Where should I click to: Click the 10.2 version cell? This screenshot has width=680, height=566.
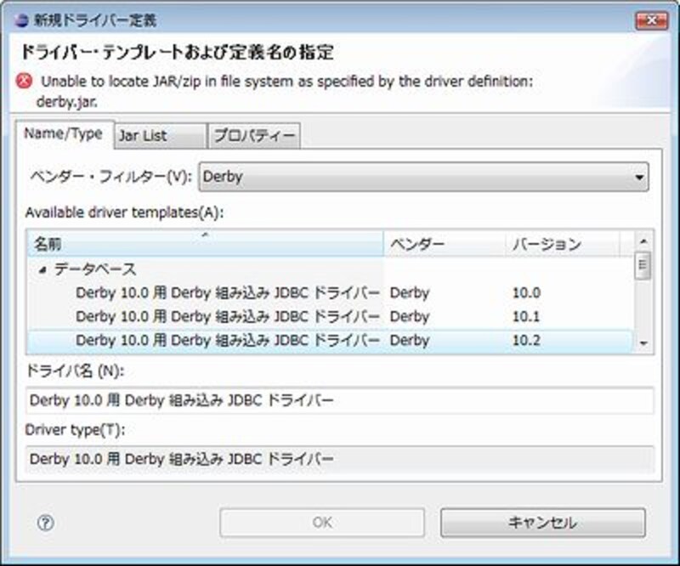point(526,341)
